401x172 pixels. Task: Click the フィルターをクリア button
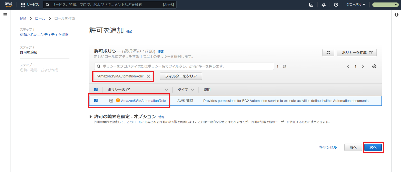point(181,76)
